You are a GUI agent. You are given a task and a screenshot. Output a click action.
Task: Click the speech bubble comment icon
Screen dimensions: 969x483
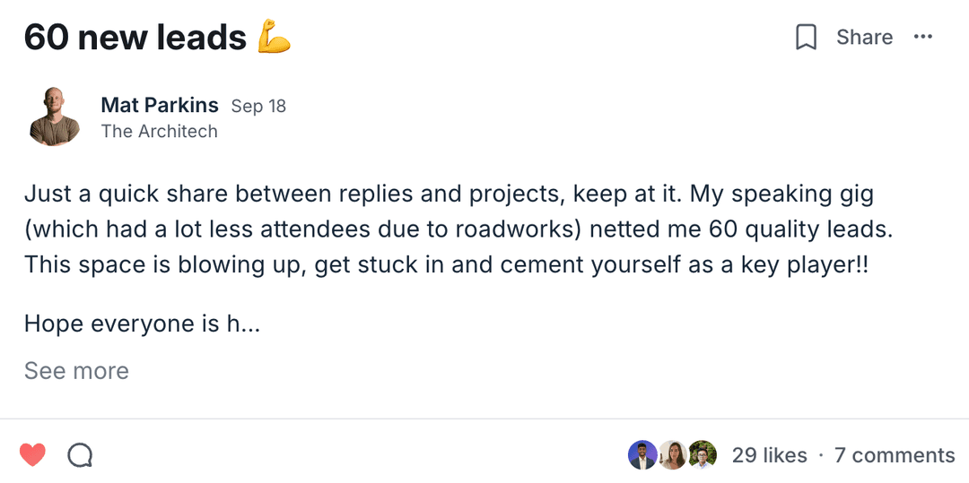[81, 455]
